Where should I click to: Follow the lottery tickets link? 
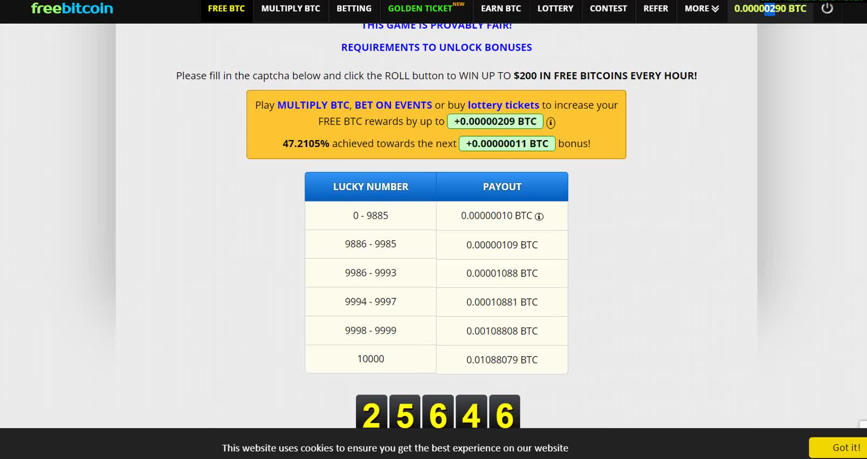coord(503,105)
